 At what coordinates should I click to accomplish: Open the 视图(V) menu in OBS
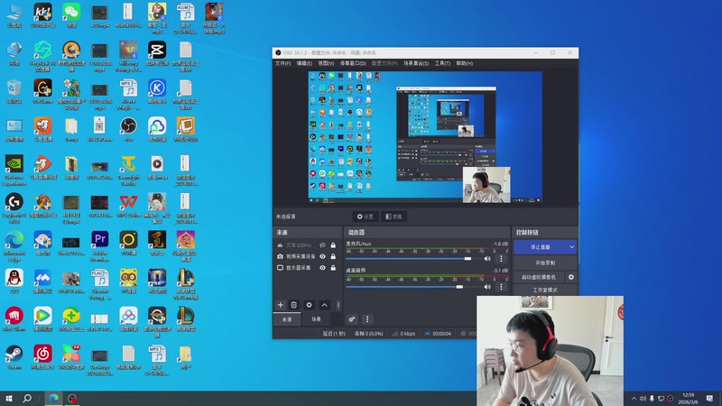coord(326,63)
